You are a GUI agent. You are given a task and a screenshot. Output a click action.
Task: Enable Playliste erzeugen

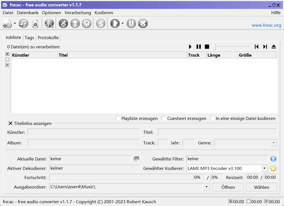118,118
